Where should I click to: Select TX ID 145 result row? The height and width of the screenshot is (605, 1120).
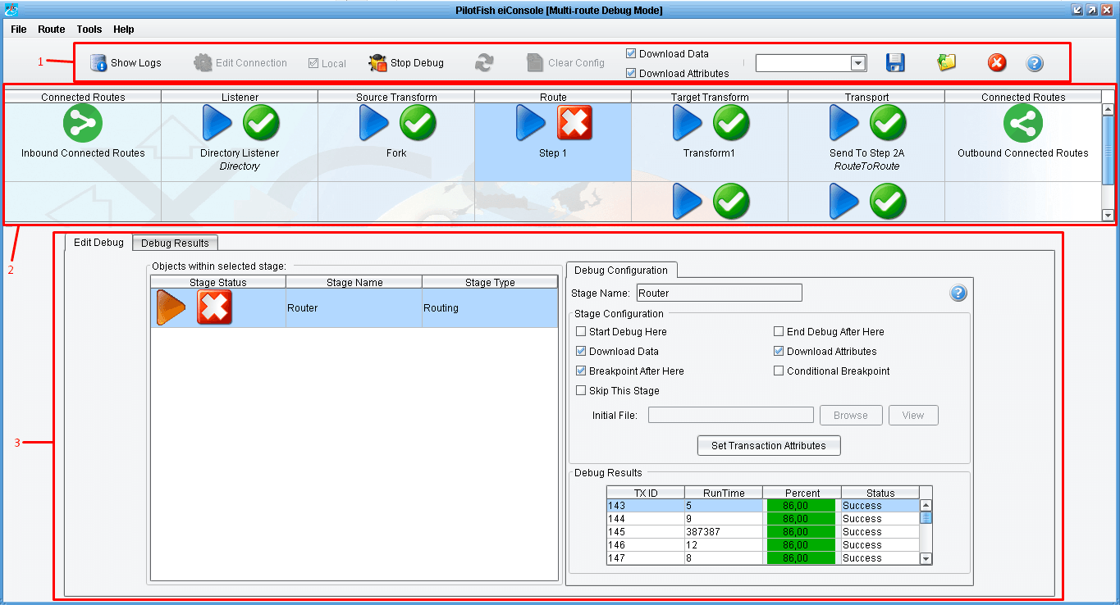point(763,532)
